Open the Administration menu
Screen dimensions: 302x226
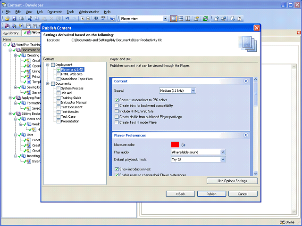point(89,12)
